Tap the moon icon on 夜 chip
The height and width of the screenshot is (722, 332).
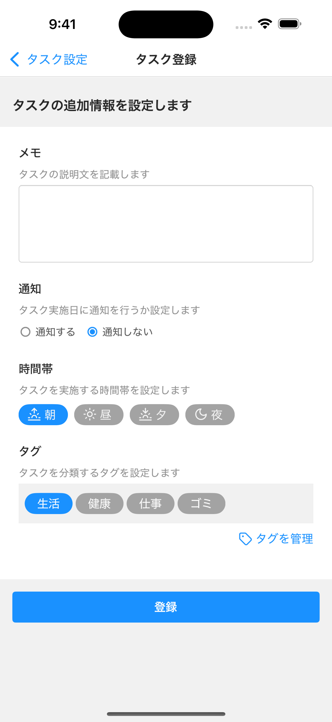[x=201, y=415]
